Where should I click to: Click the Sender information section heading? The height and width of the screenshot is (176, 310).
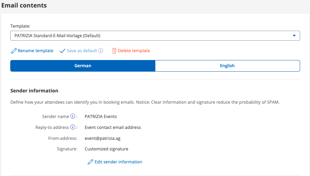click(34, 91)
